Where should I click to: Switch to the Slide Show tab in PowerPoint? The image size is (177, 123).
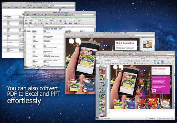pyautogui.click(x=149, y=57)
